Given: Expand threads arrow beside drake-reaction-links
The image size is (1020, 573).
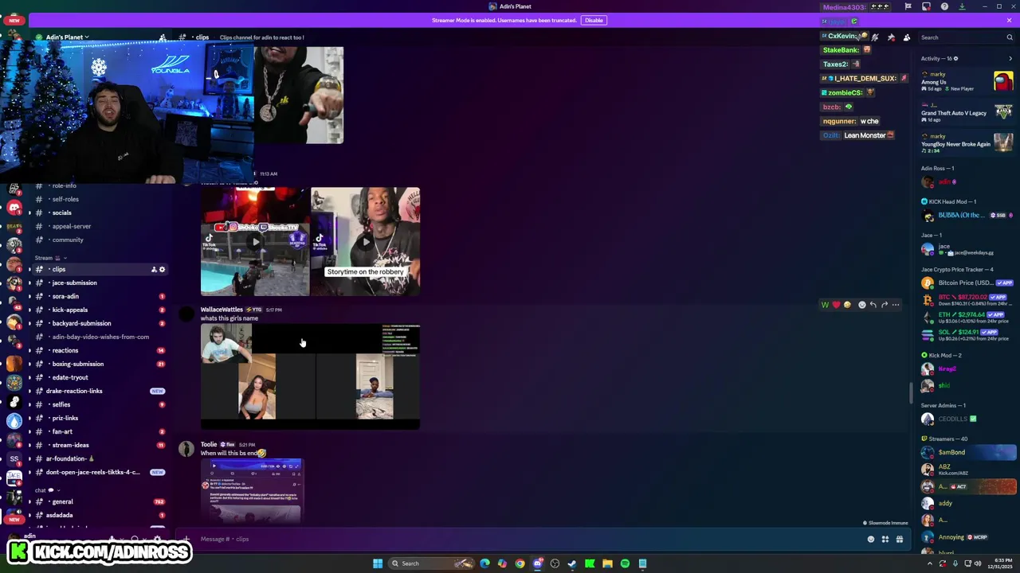Looking at the screenshot, I should point(29,391).
